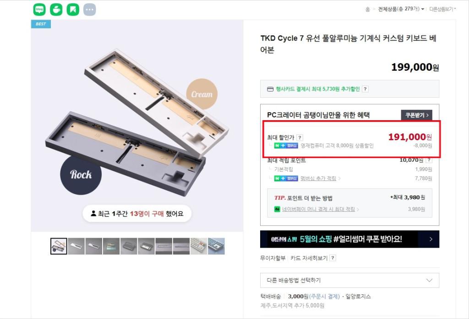Select the first thumbnail showing both keyboard cases

point(59,246)
